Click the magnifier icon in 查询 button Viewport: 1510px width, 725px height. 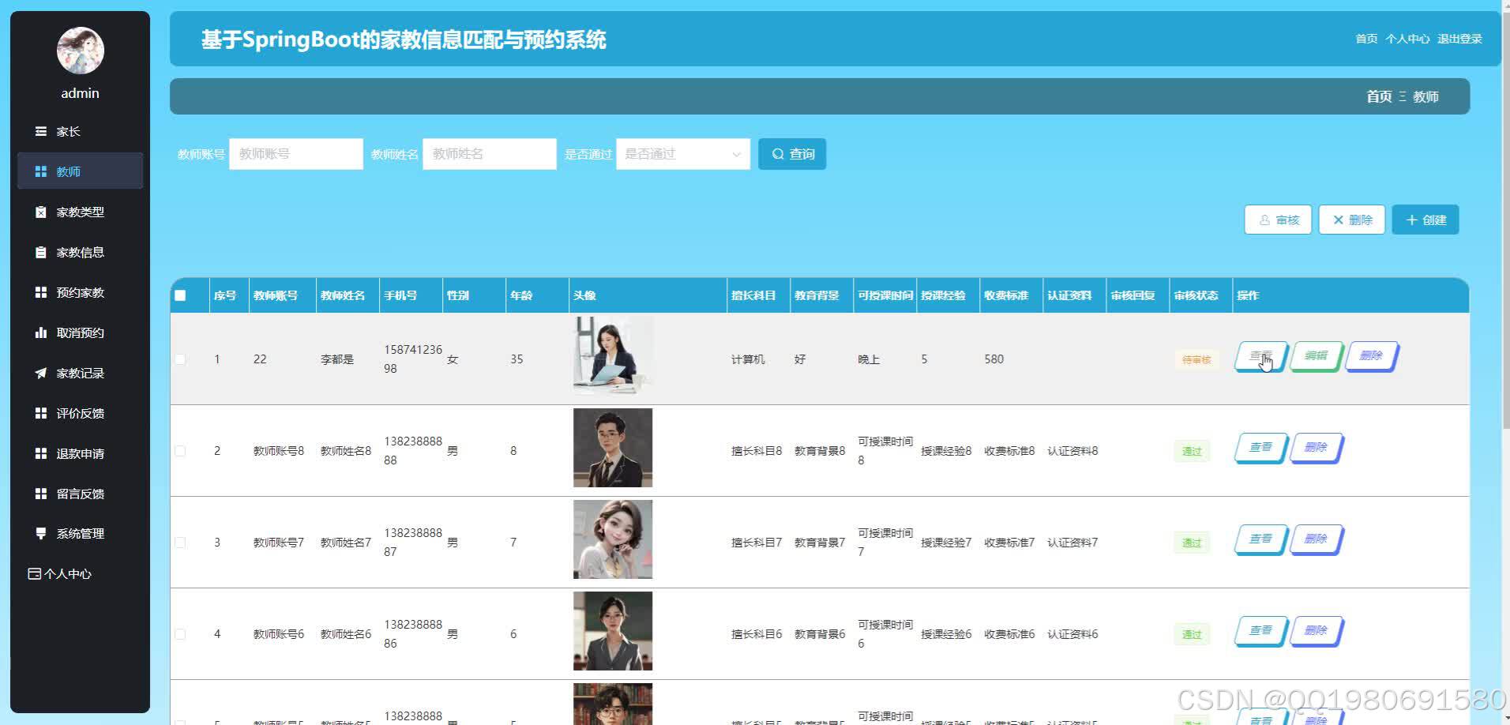pos(778,154)
